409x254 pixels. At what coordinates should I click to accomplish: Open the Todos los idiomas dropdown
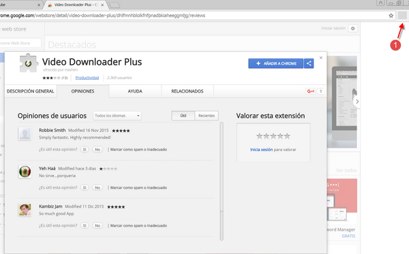tap(117, 116)
